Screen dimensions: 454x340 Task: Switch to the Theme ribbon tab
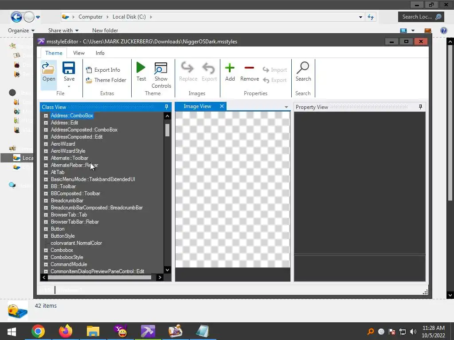coord(54,53)
